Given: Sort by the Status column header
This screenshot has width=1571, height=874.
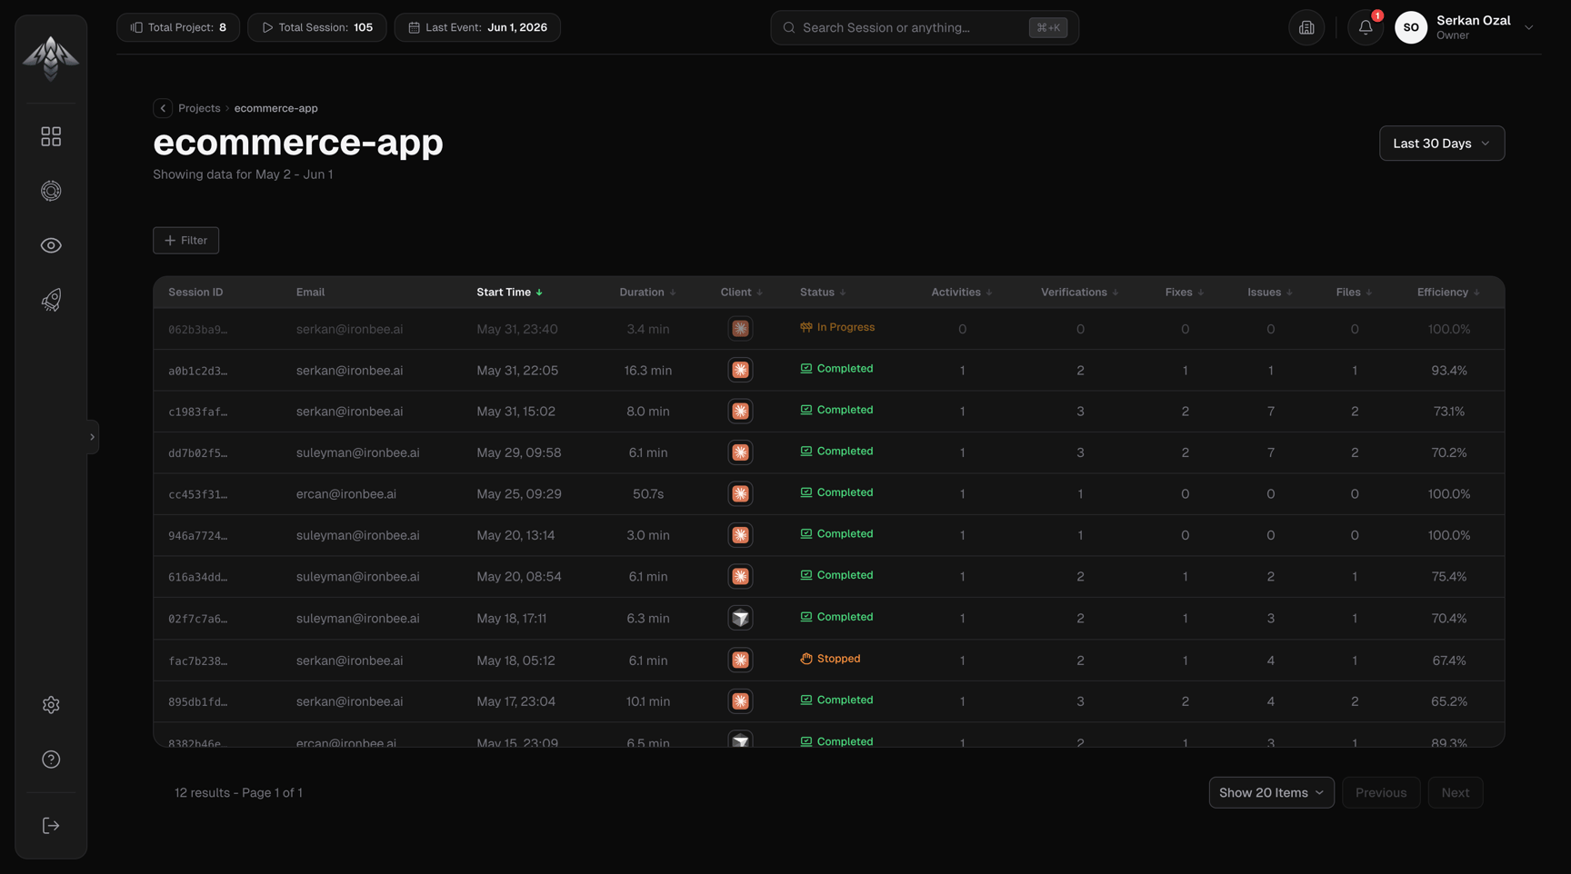Looking at the screenshot, I should [x=823, y=293].
